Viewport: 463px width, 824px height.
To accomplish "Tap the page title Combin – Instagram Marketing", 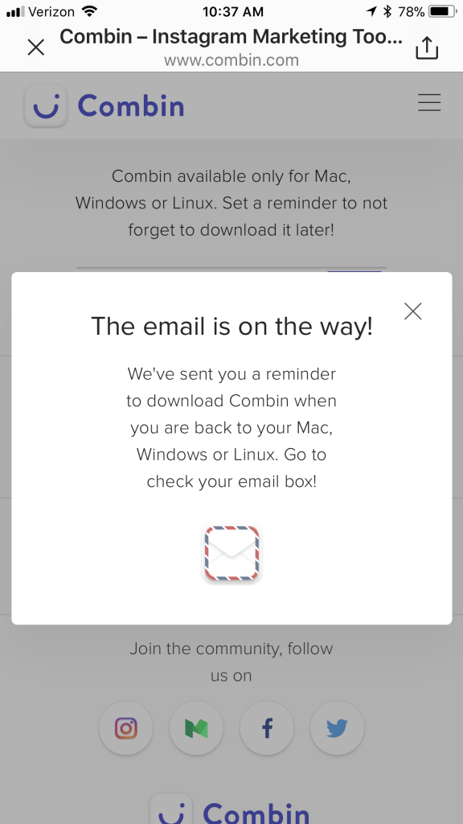I will [231, 36].
